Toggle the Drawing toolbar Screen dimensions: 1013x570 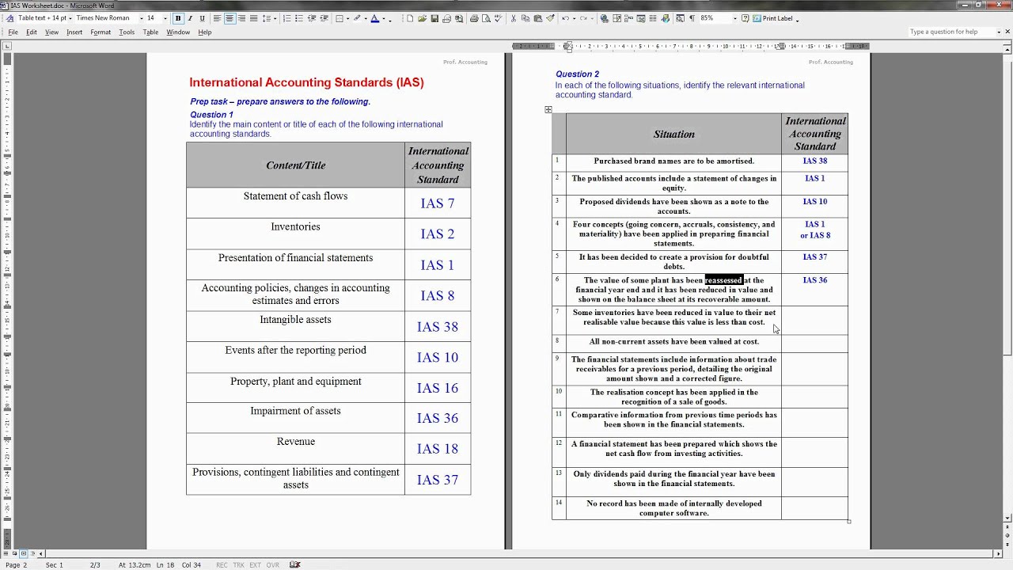[x=666, y=18]
